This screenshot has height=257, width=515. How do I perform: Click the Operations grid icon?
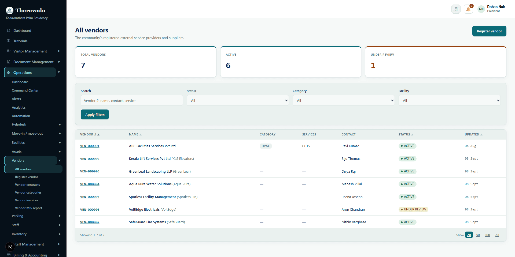[x=9, y=72]
